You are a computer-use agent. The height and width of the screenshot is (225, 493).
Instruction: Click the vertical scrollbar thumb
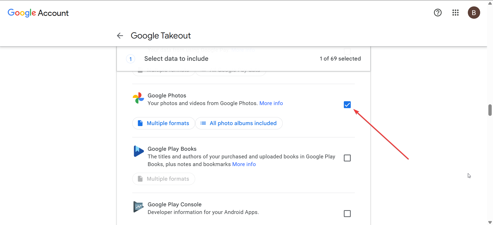[490, 110]
